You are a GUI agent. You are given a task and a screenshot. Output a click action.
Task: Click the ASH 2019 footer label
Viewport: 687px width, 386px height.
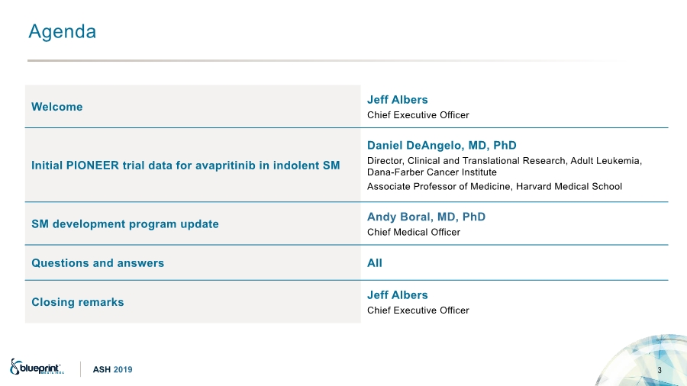click(x=113, y=369)
